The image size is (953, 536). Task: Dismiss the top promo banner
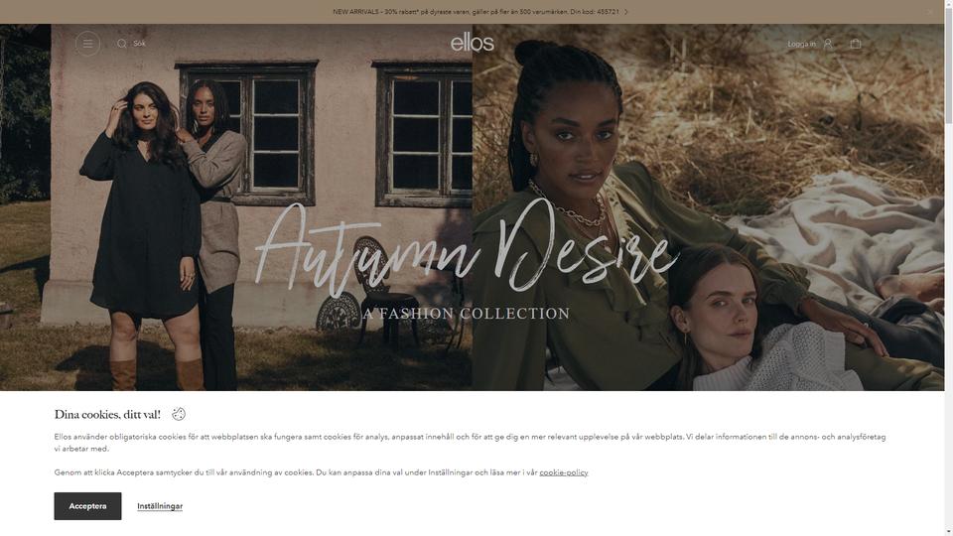point(930,12)
